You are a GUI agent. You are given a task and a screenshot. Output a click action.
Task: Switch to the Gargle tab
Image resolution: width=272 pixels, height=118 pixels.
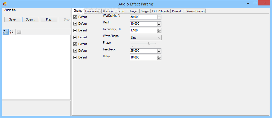[145, 11]
